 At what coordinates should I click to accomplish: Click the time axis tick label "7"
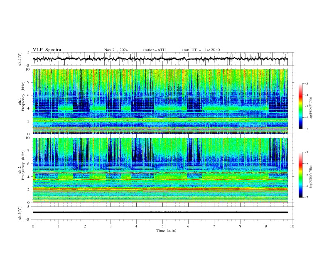(214, 226)
